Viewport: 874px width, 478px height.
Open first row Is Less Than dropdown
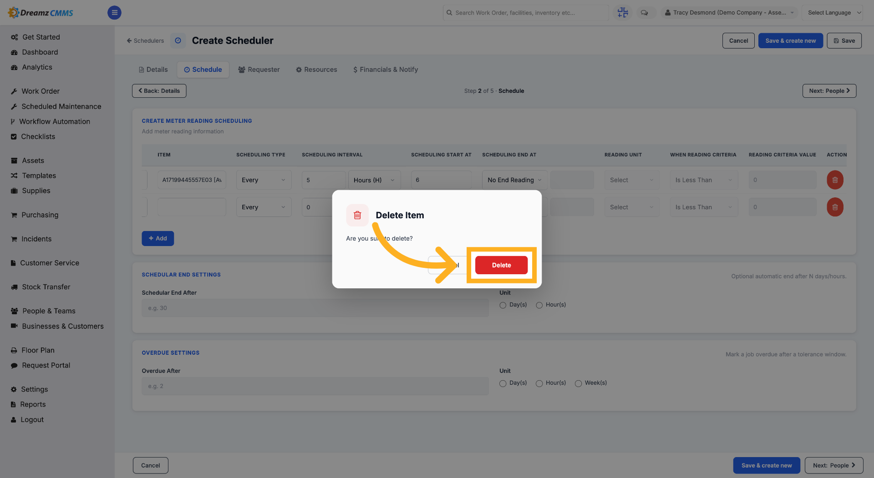tap(704, 180)
